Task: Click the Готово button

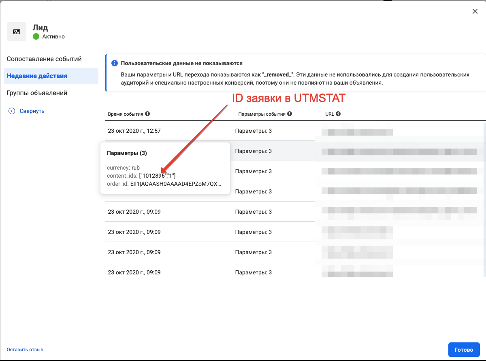Action: 464,349
